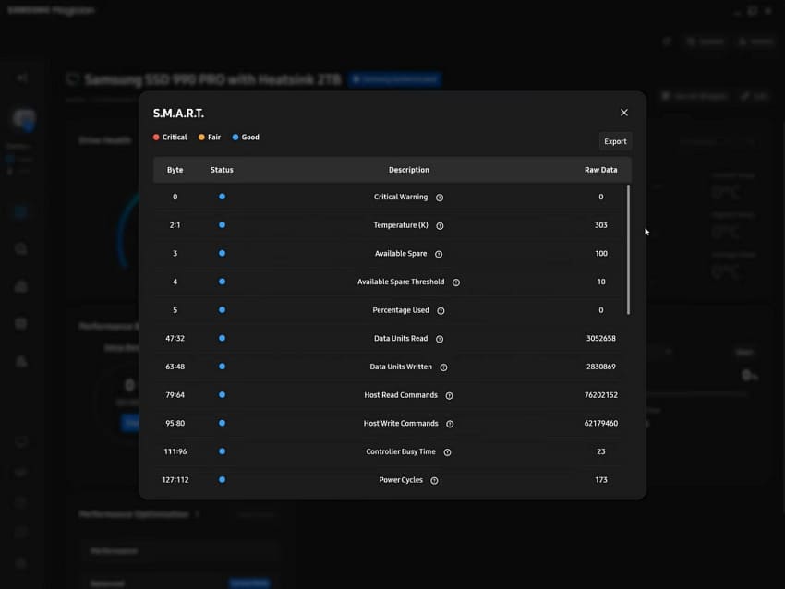The height and width of the screenshot is (589, 785).
Task: Click the Host Write Commands status dot
Action: (222, 423)
